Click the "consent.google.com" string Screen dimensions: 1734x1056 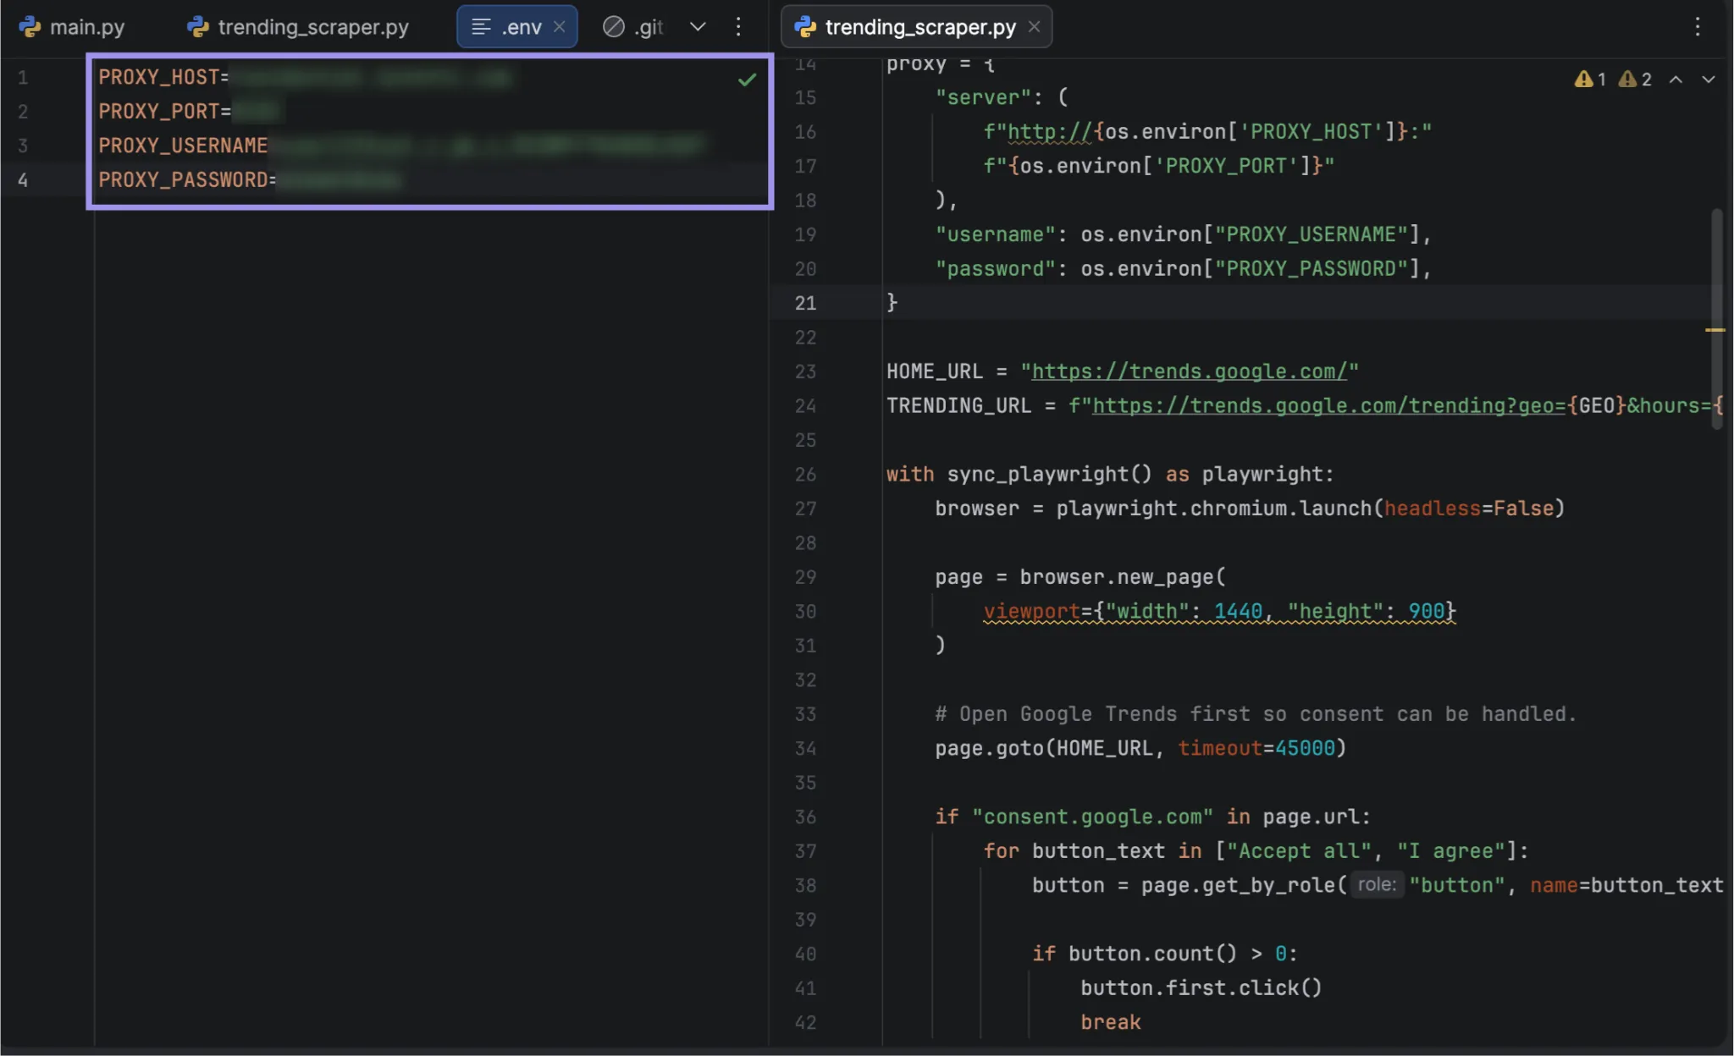1092,817
